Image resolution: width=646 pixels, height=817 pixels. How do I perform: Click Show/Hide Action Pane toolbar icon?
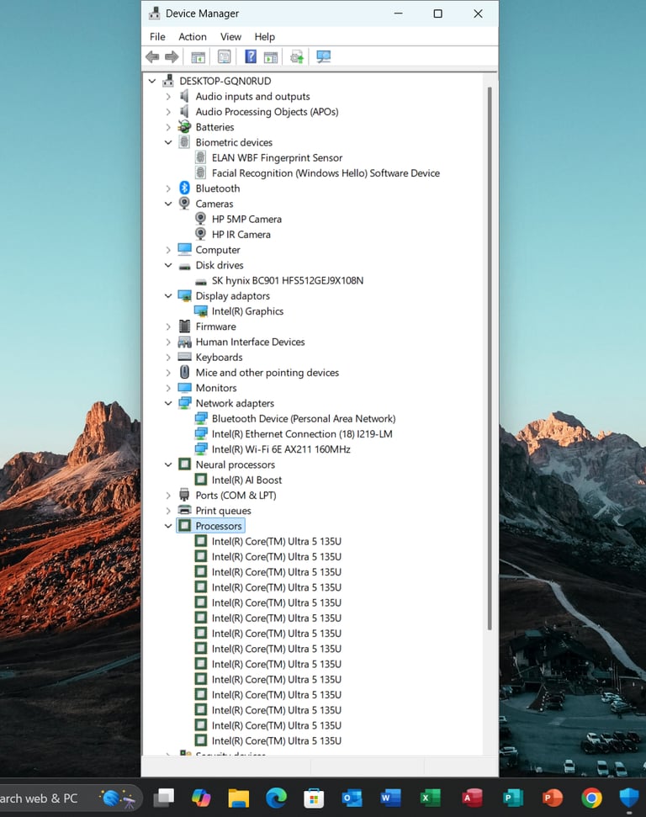(x=270, y=56)
